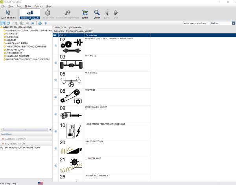Click info icon for 05 Steering row
This screenshot has height=185, width=236.
(56, 80)
